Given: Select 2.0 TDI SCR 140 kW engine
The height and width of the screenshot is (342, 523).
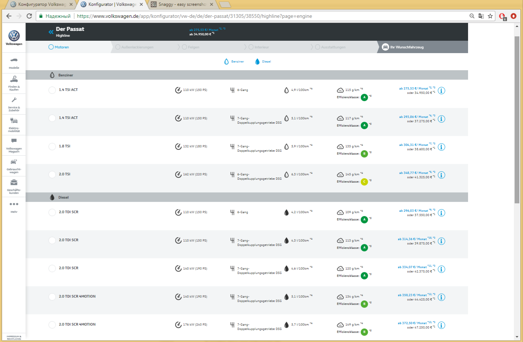Looking at the screenshot, I should coord(52,269).
